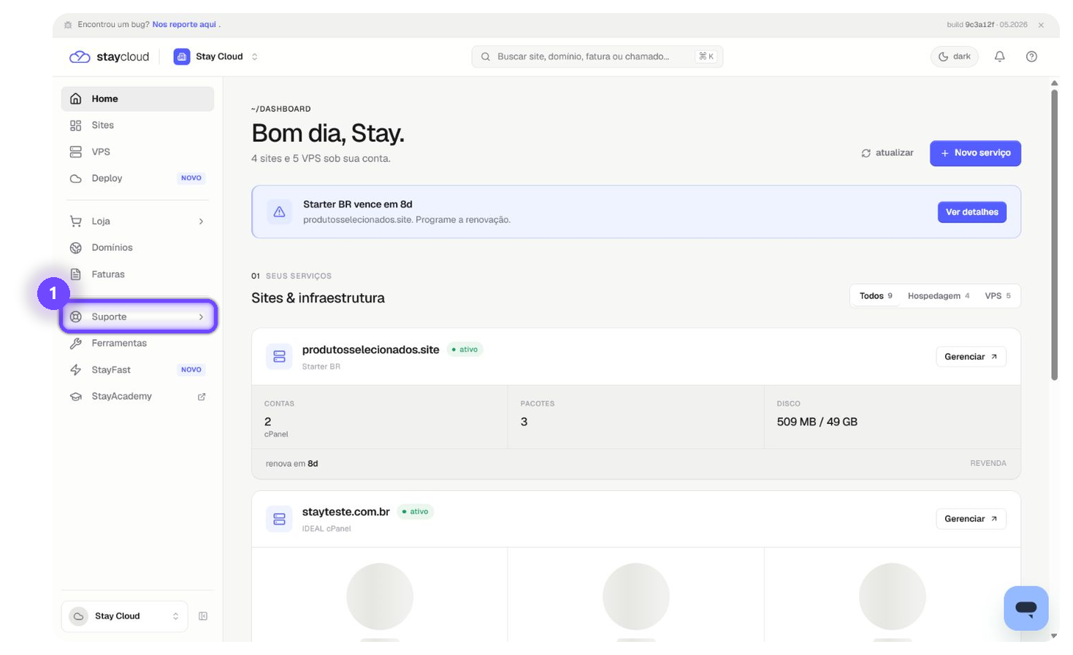The height and width of the screenshot is (655, 1073).
Task: Click the search magnifier icon
Action: [485, 57]
